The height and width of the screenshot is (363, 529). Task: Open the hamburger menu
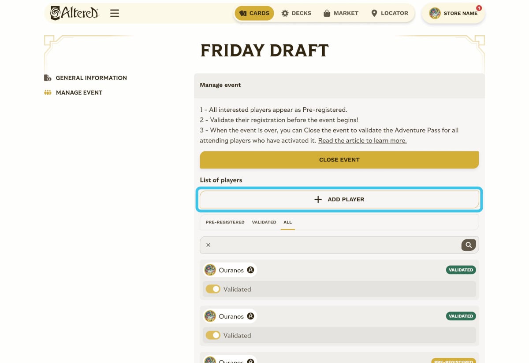click(115, 13)
